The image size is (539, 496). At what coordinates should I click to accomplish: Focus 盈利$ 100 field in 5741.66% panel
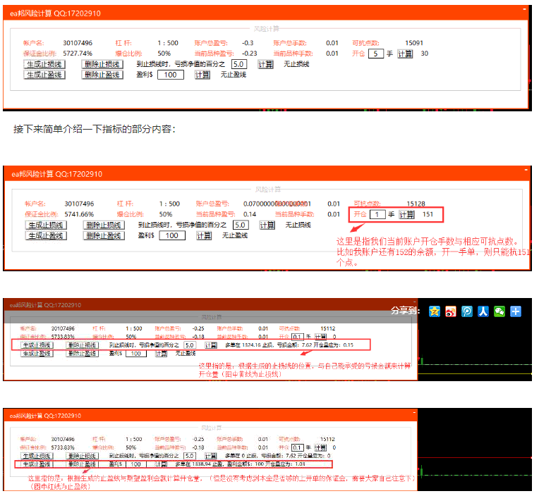pyautogui.click(x=172, y=235)
